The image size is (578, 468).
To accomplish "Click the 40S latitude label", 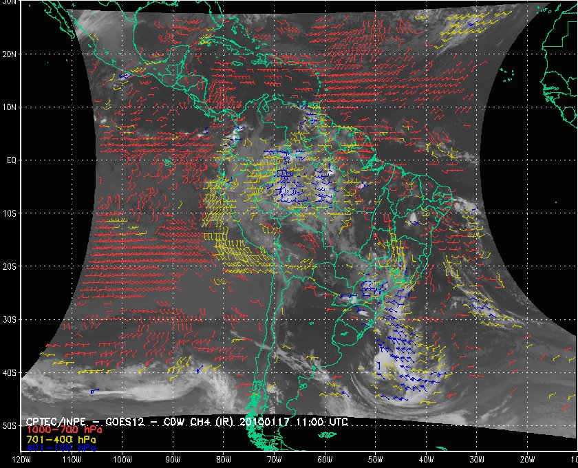I will click(x=10, y=373).
